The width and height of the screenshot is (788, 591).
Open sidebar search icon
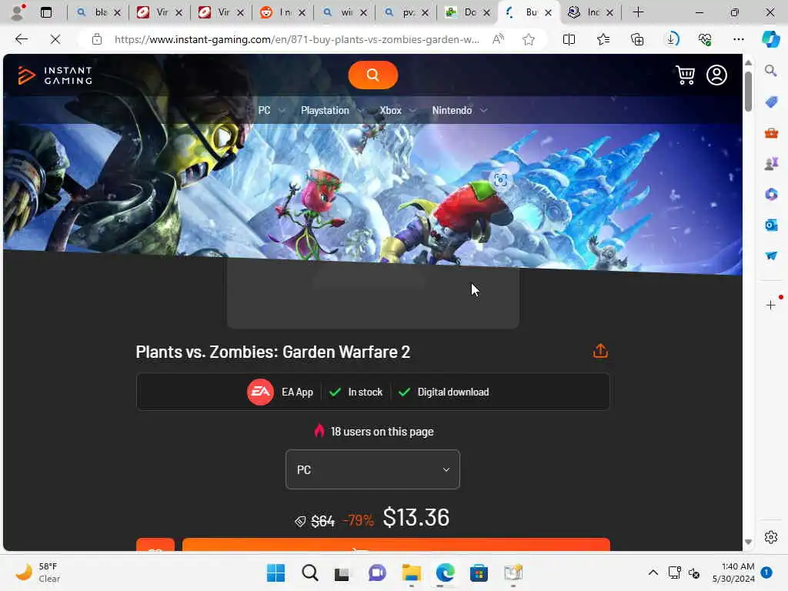(771, 71)
